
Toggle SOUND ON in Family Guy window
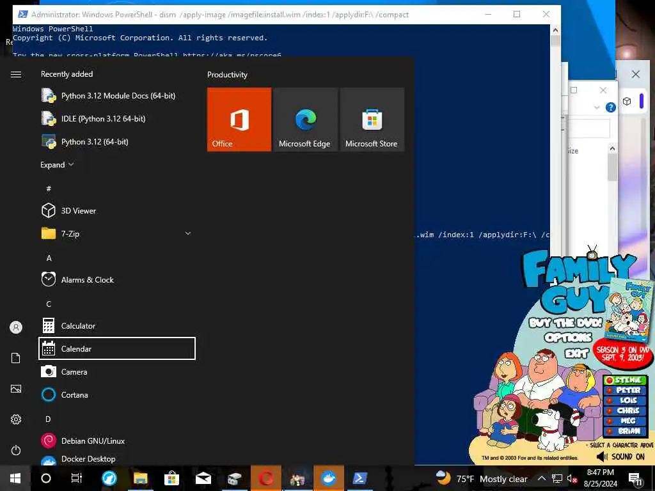(x=621, y=456)
